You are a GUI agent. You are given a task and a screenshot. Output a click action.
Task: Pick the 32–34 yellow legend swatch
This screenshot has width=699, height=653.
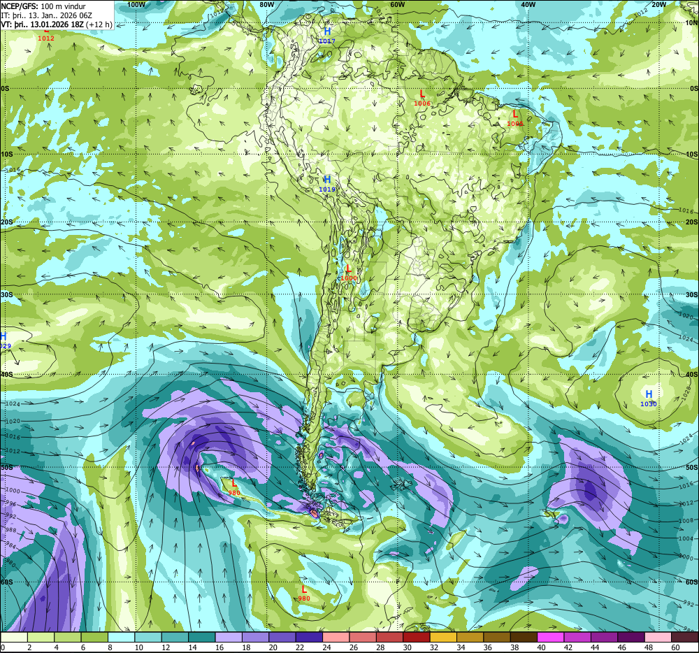443,637
